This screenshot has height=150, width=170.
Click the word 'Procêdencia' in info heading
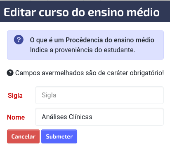pos(84,40)
